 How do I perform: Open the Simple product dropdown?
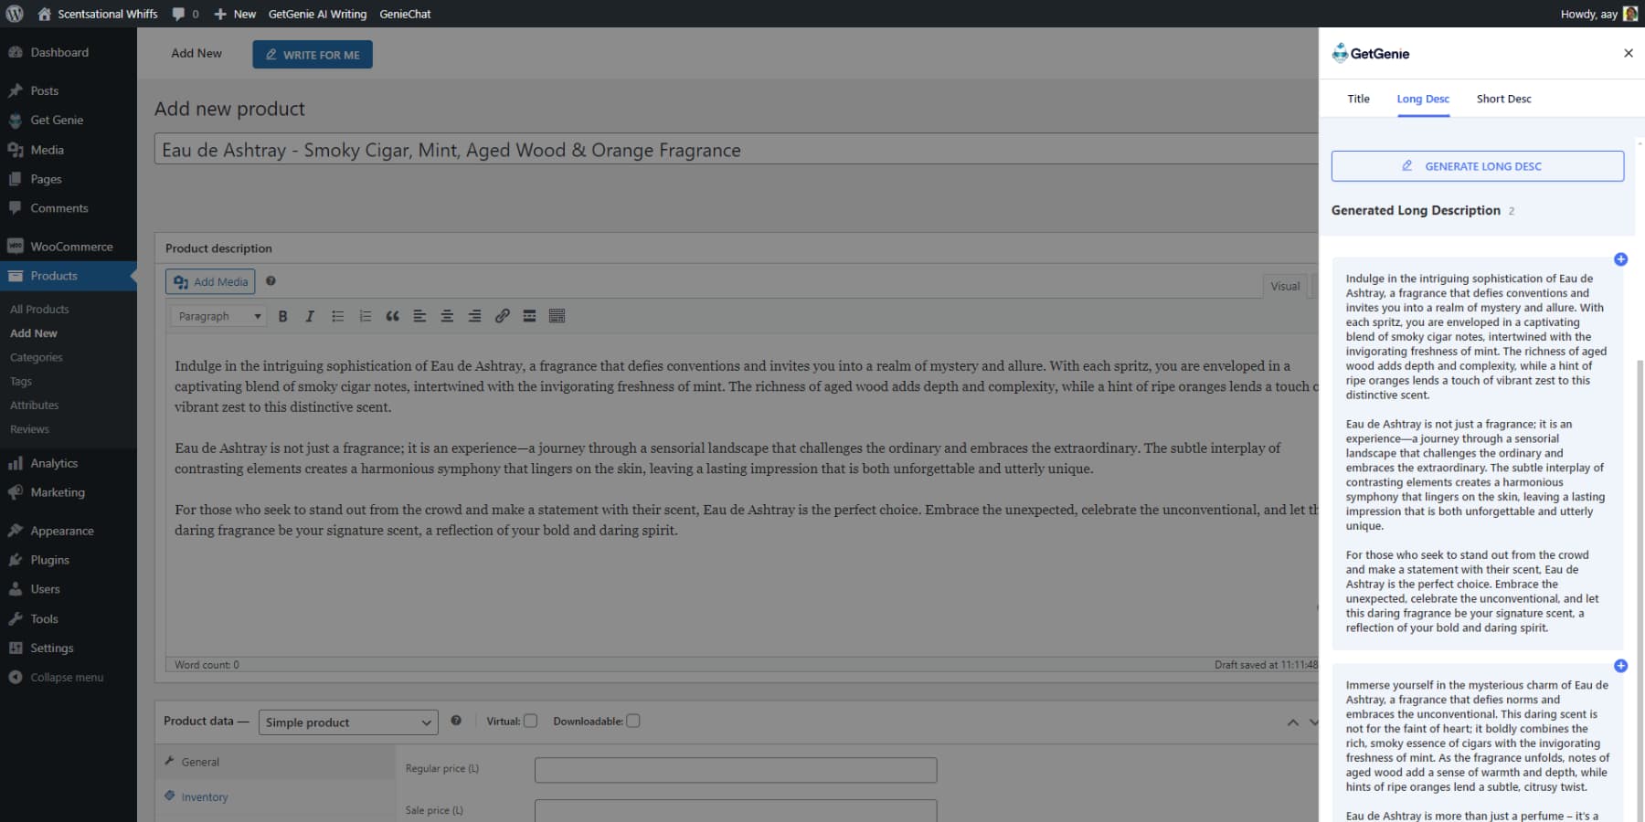[347, 722]
